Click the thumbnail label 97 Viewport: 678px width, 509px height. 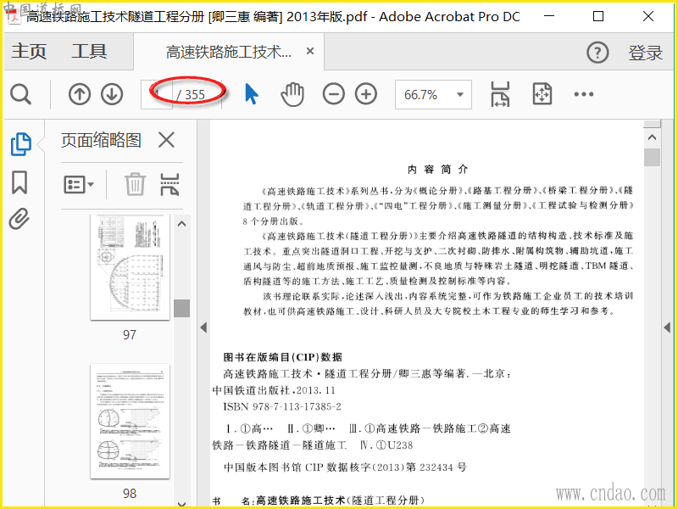(x=130, y=334)
